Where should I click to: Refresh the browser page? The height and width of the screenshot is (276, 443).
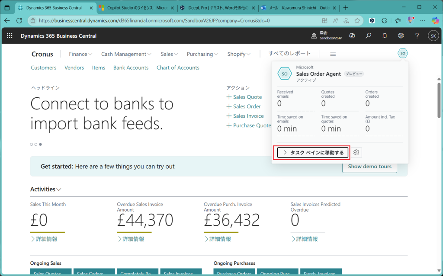click(19, 20)
